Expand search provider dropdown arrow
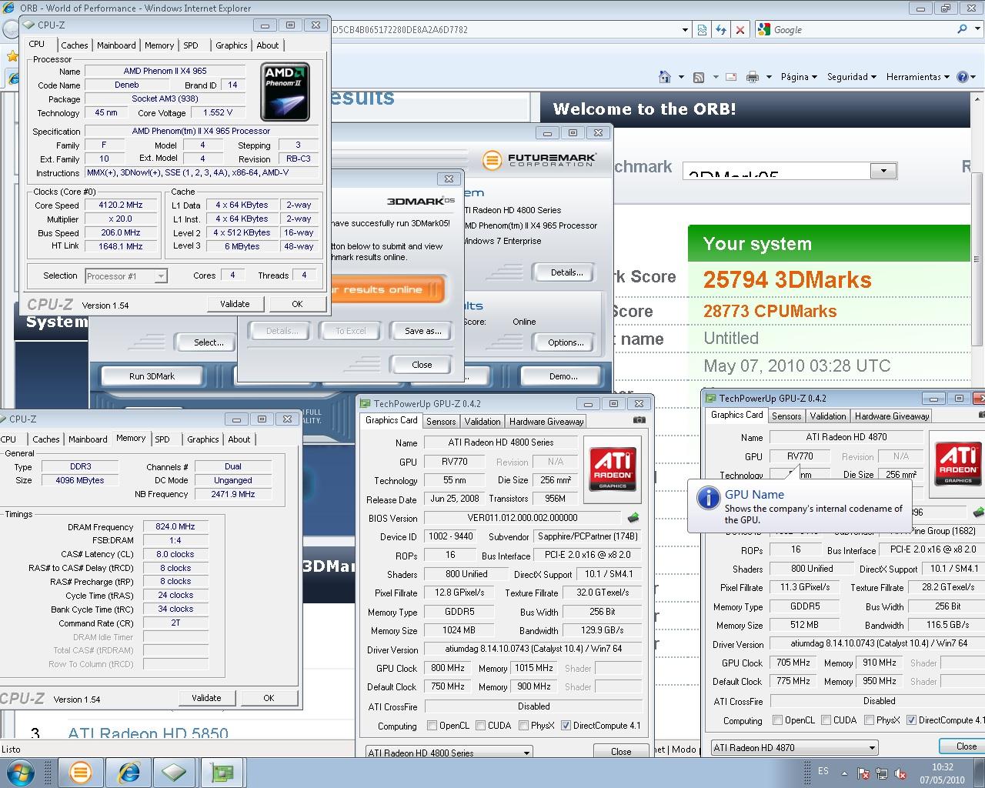 (x=976, y=29)
